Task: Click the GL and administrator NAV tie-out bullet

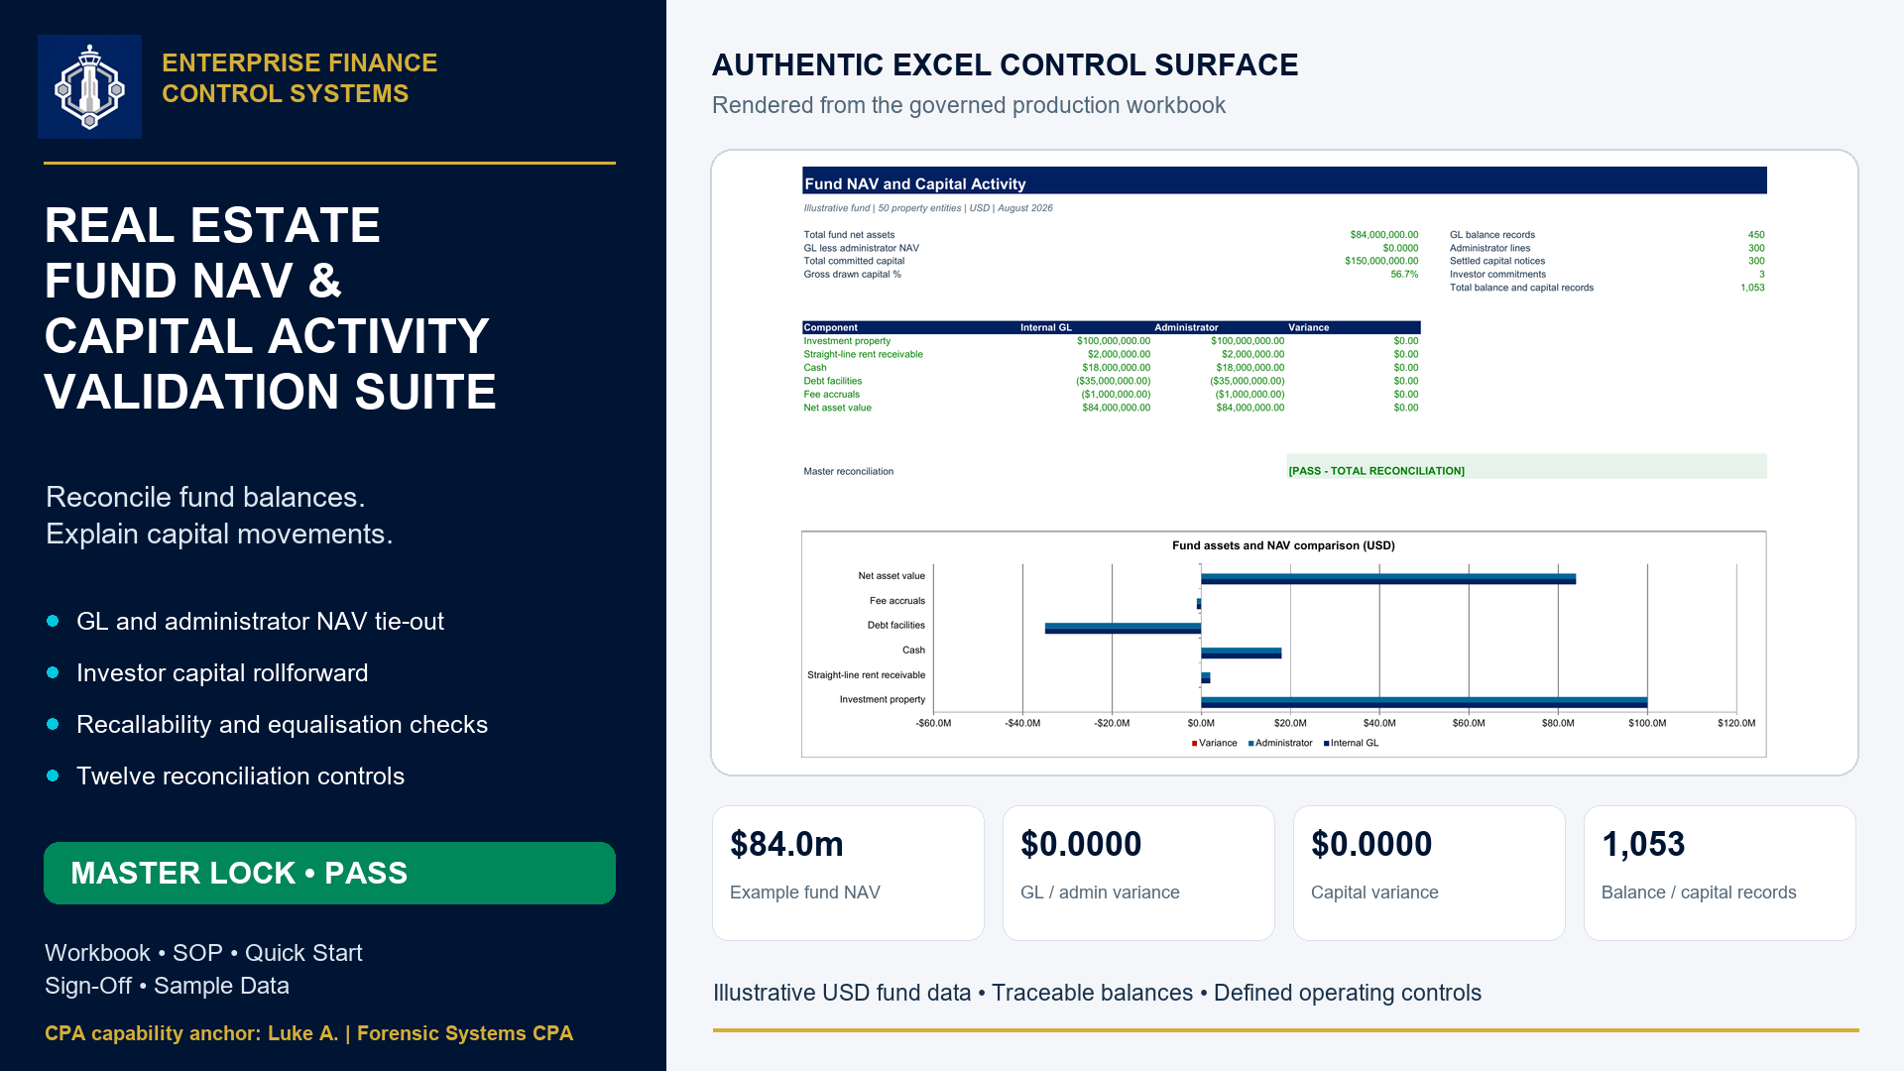Action: [260, 621]
